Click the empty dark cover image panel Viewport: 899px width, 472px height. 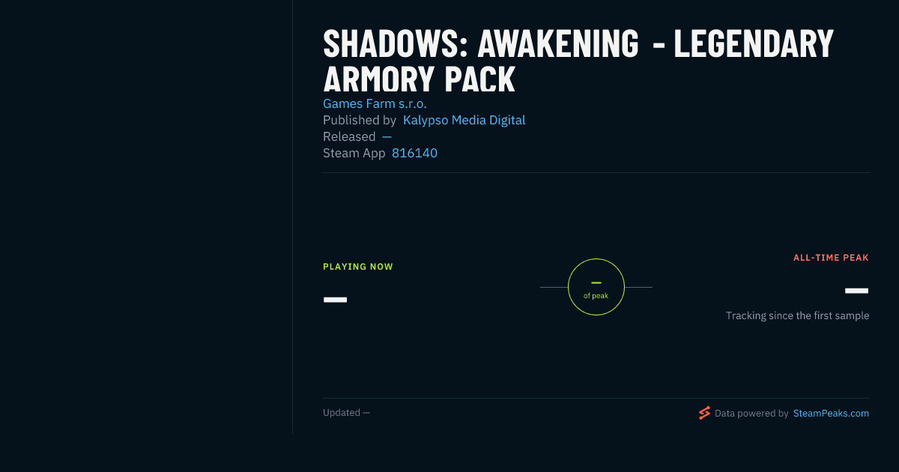(146, 217)
